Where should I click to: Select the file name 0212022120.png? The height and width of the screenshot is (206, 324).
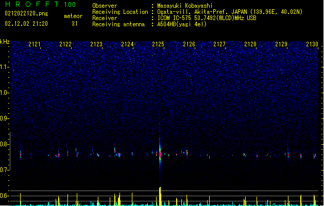[x=26, y=13]
